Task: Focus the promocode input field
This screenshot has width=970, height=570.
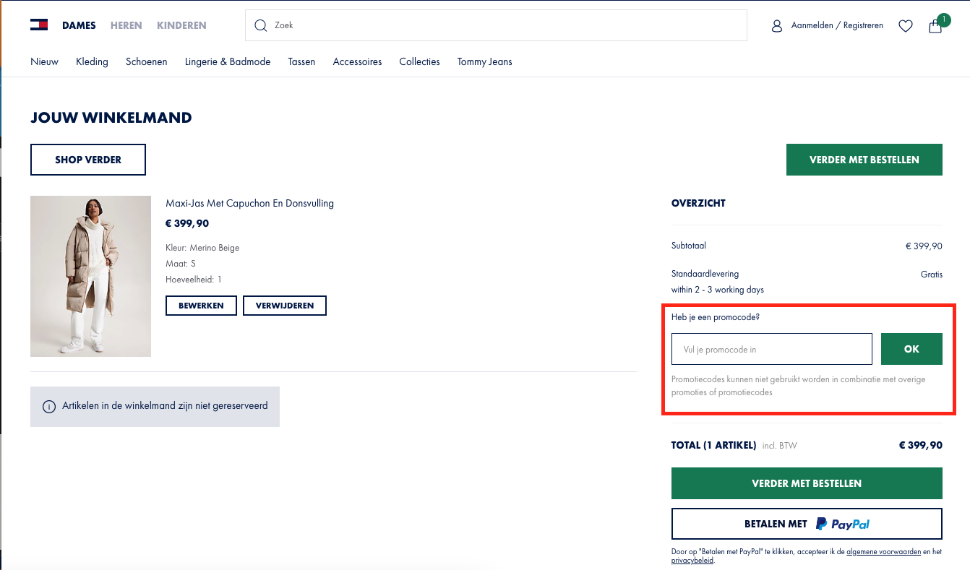Action: coord(771,349)
